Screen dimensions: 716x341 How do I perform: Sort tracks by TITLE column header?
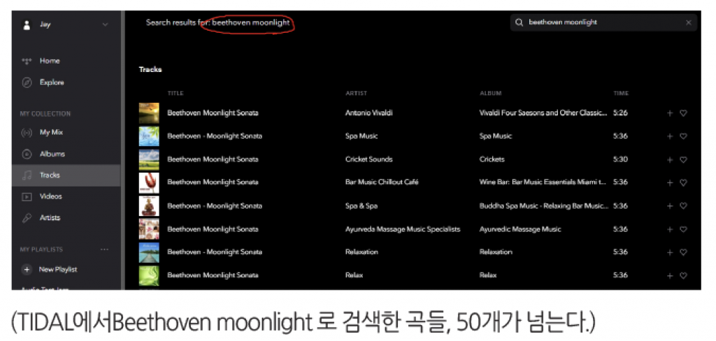point(176,93)
